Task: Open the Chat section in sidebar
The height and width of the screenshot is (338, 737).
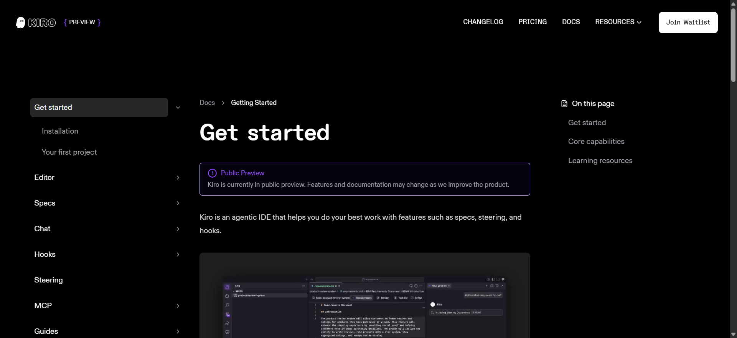Action: [42, 229]
